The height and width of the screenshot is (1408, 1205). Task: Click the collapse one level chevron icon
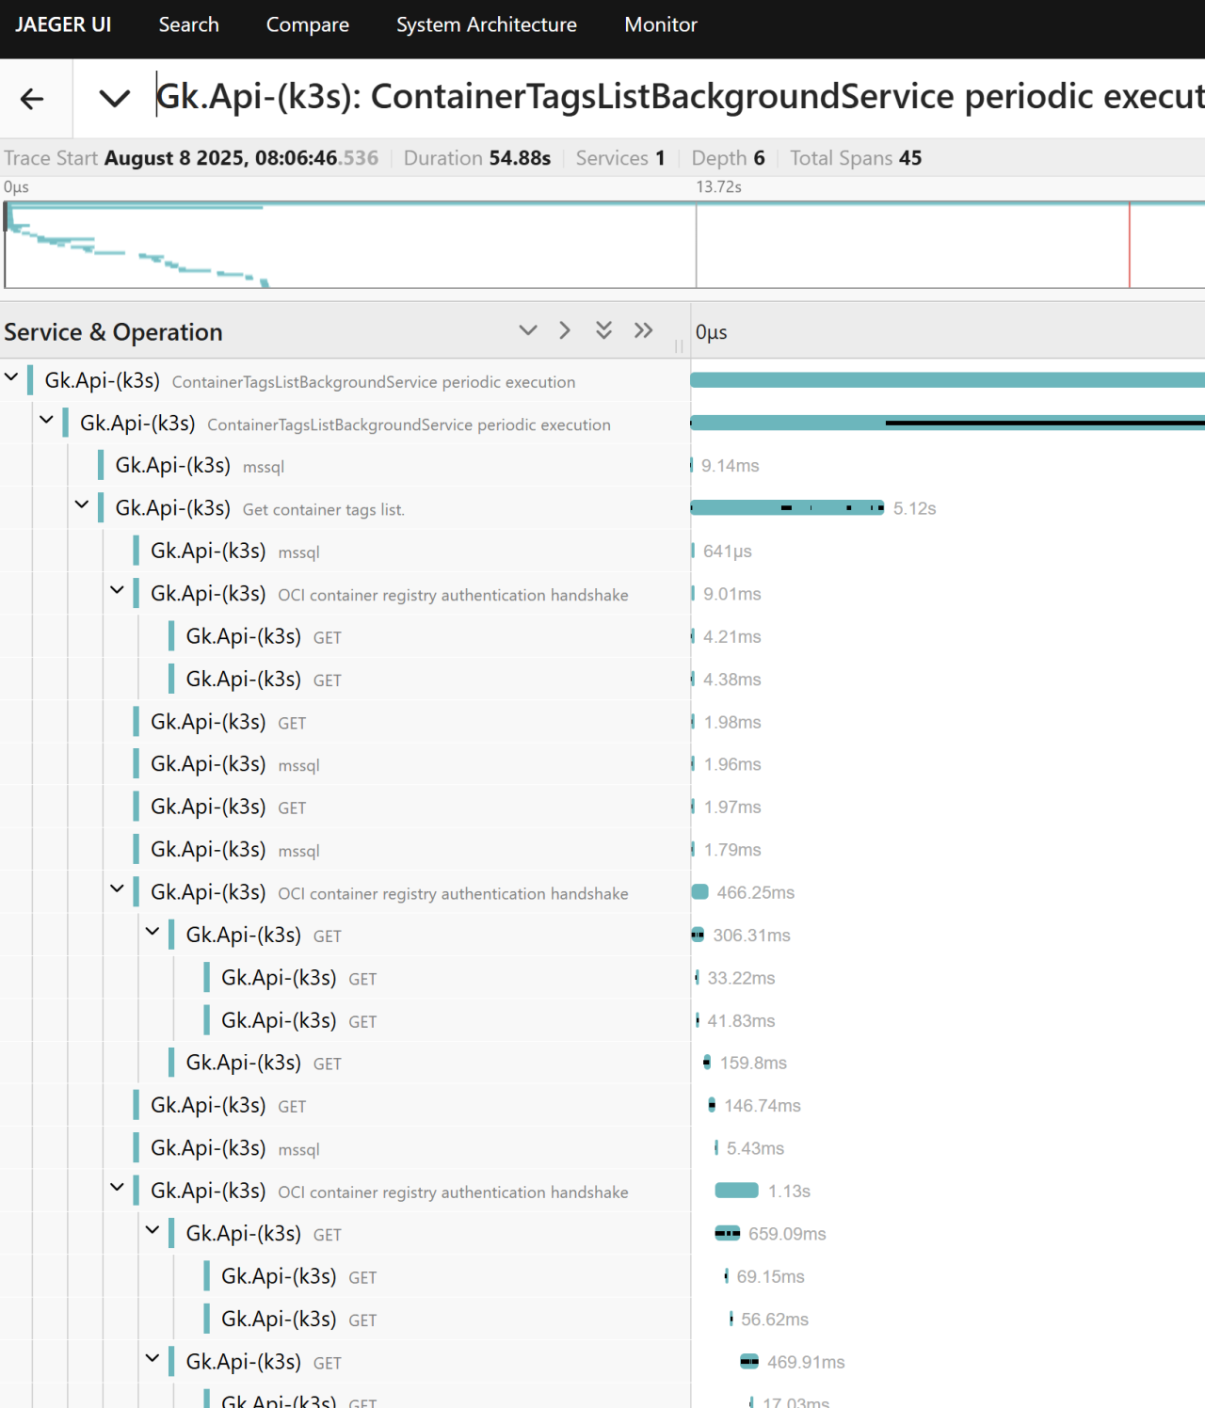[x=528, y=330]
